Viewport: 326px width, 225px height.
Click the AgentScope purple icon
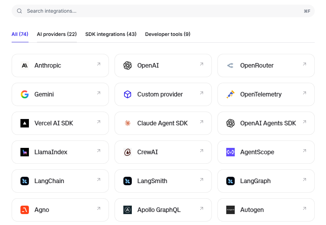[230, 152]
